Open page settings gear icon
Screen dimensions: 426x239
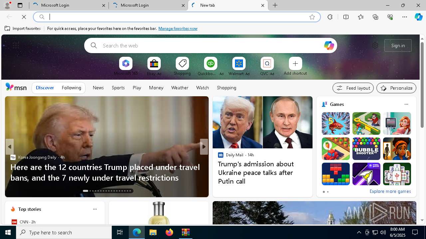[375, 45]
